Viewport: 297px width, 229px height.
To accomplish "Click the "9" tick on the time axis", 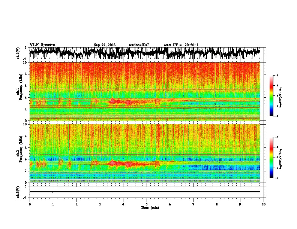I will 240,204.
